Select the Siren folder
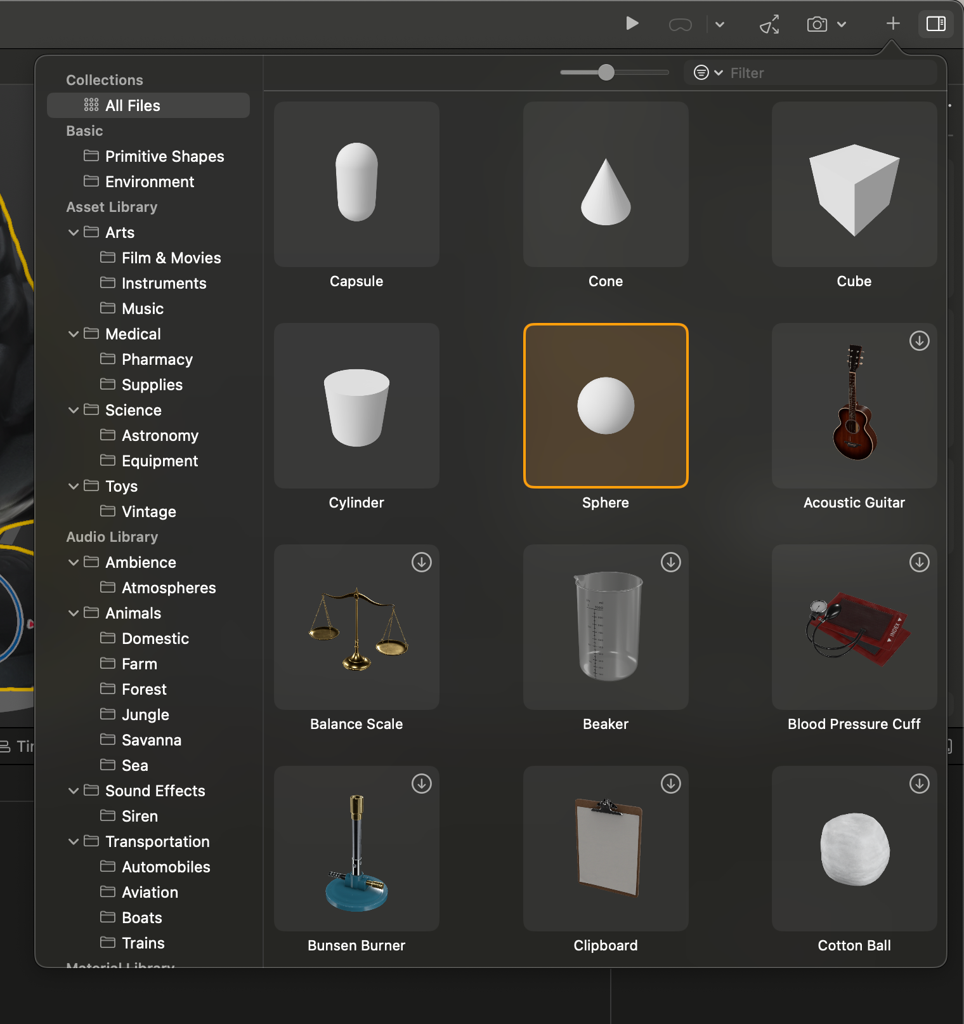Image resolution: width=964 pixels, height=1024 pixels. click(129, 816)
